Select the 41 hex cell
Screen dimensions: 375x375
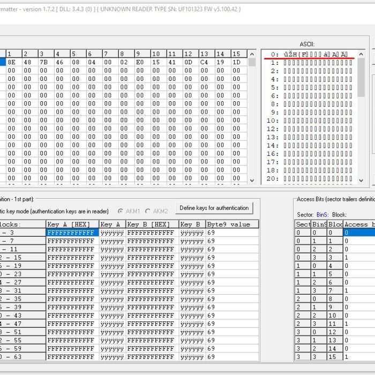click(x=175, y=62)
